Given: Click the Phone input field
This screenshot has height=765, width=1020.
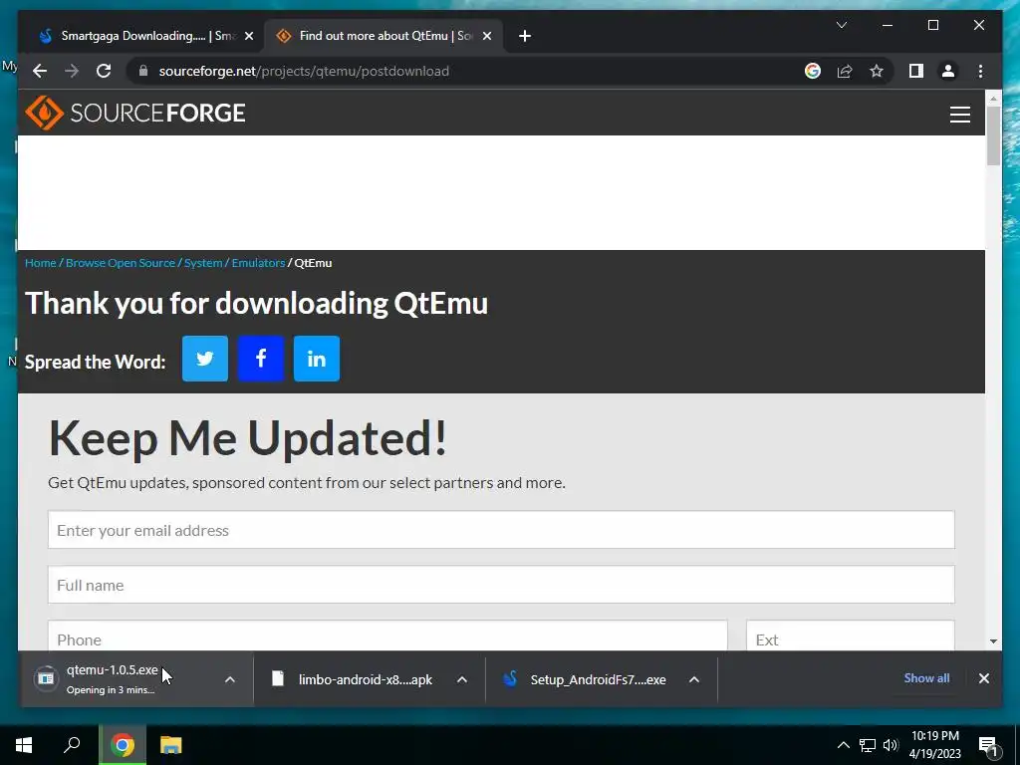Looking at the screenshot, I should pos(387,637).
